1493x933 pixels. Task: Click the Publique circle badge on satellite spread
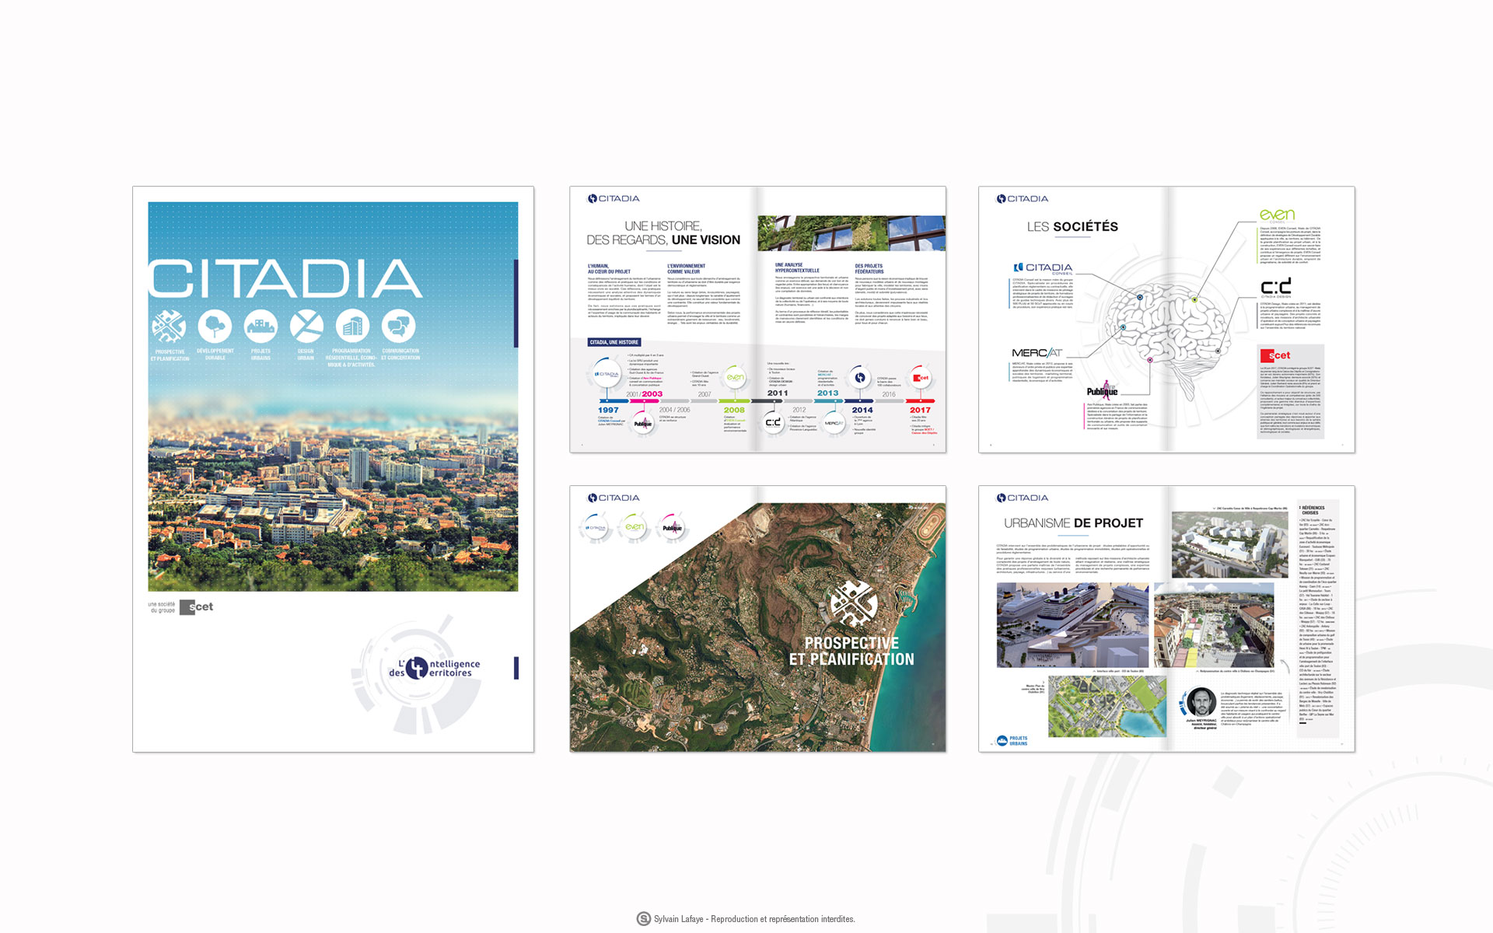click(673, 528)
